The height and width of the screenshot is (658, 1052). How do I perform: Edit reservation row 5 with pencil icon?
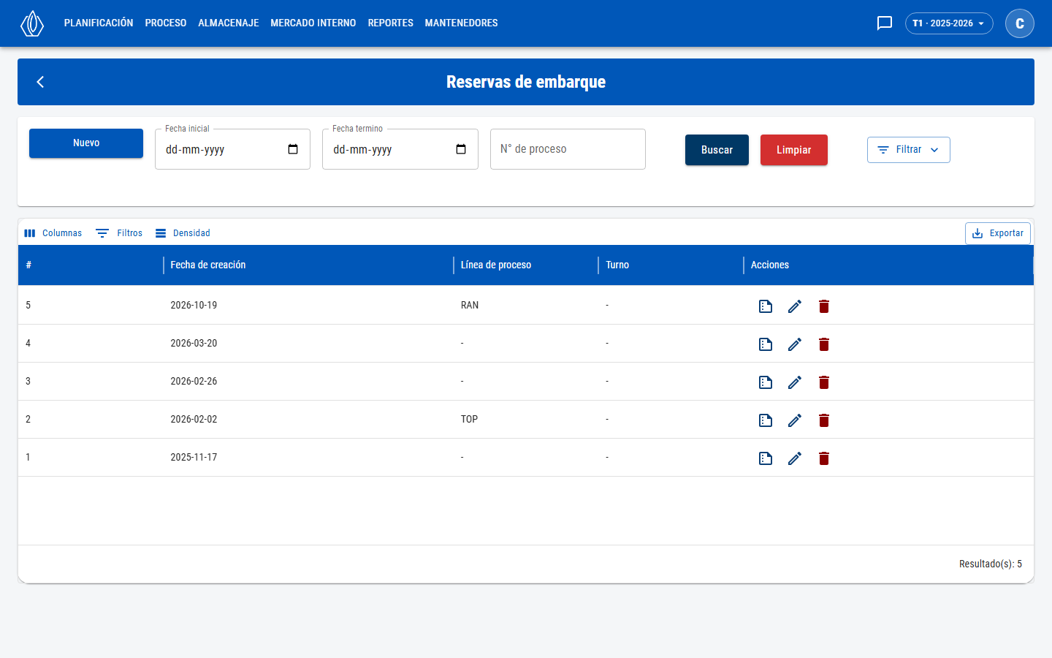tap(795, 306)
